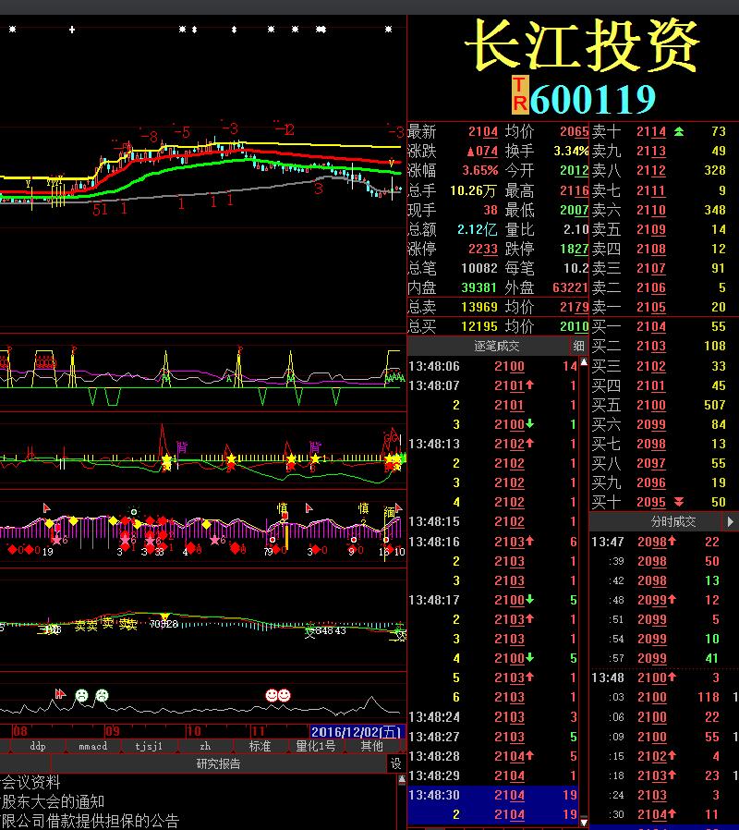Click the 换手 value 3.34%
Viewport: 739px width, 830px height.
tap(571, 152)
